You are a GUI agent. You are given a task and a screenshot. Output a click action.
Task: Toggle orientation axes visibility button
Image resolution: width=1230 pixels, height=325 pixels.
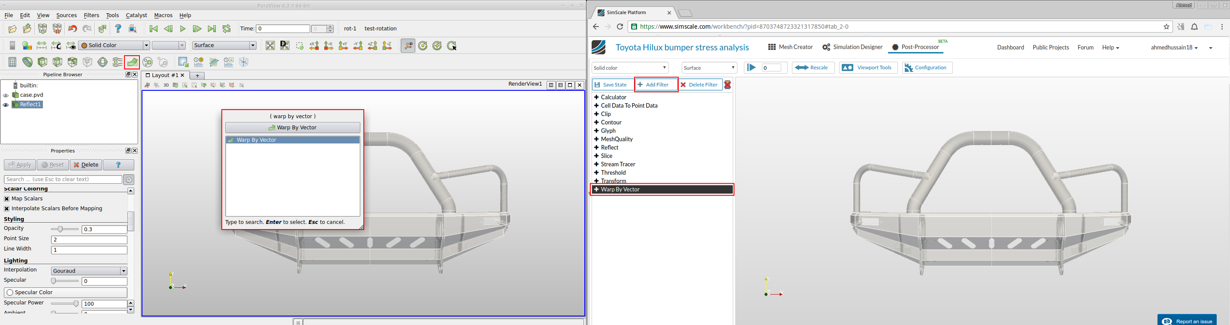click(x=408, y=46)
